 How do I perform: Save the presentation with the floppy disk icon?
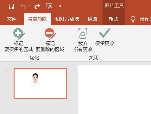click(11, 6)
